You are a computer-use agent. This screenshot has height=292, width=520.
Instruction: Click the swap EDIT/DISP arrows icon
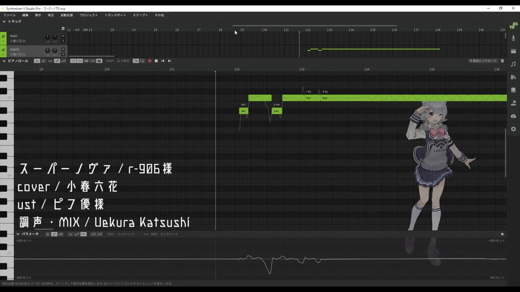pyautogui.click(x=146, y=234)
